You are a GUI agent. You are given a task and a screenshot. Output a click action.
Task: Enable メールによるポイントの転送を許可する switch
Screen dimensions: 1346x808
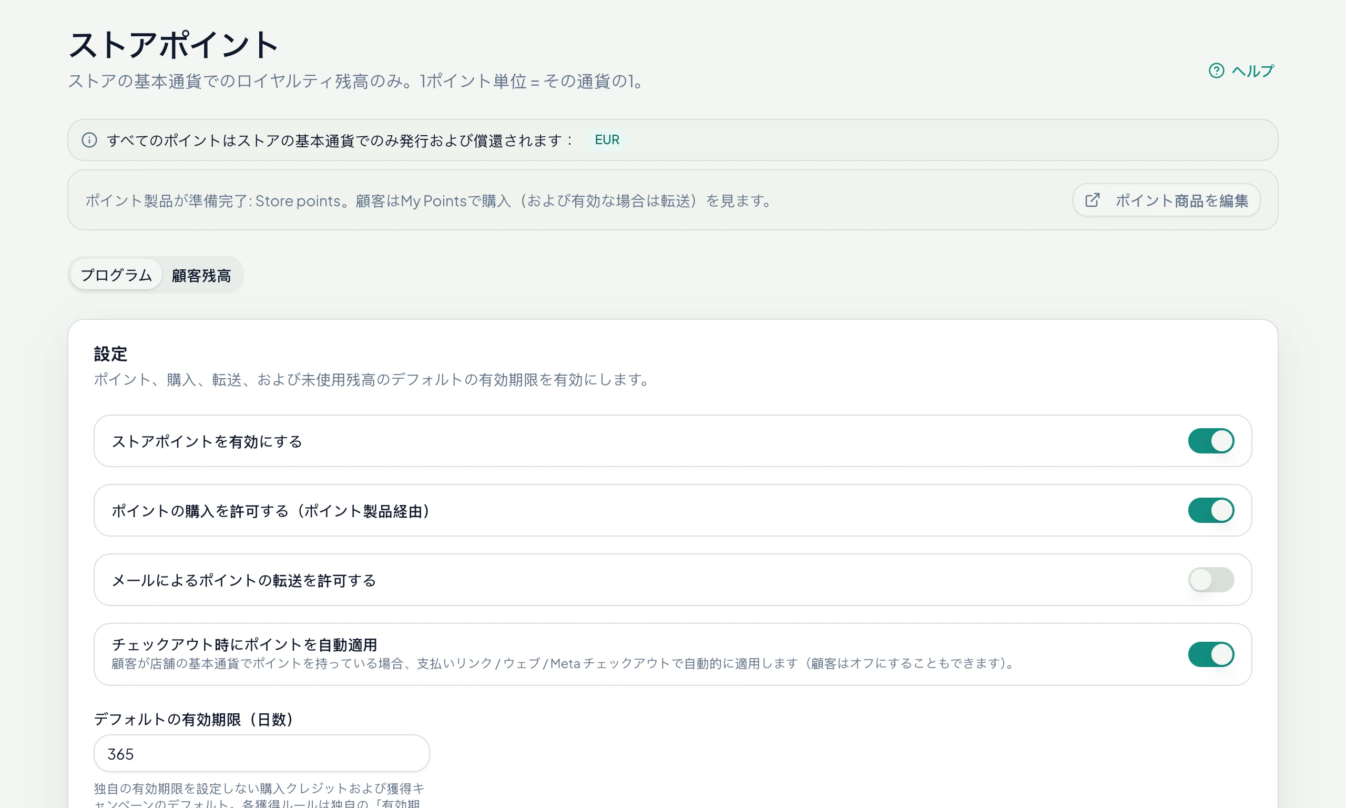click(1210, 580)
